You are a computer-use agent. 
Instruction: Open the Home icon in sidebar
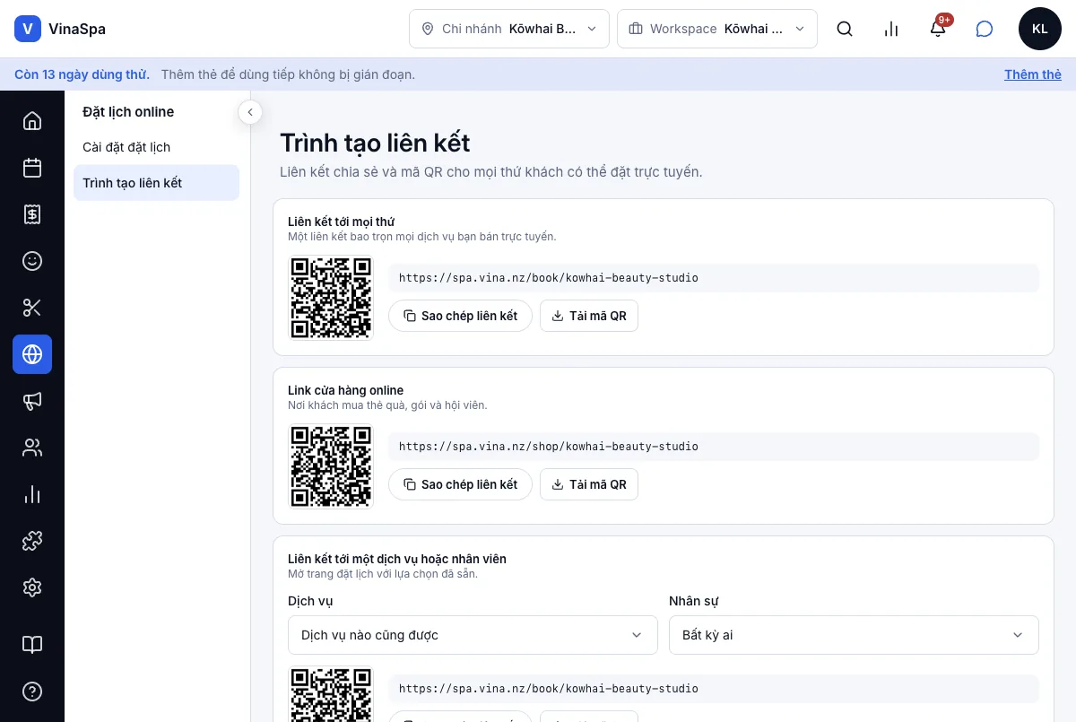tap(32, 120)
